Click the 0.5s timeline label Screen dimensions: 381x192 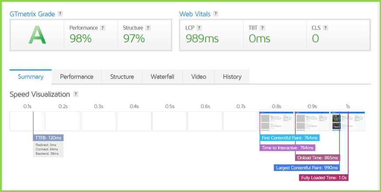point(170,107)
